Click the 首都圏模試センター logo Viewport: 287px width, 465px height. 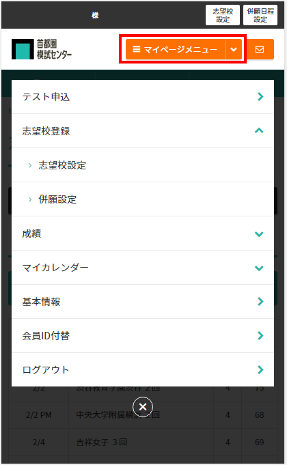(x=42, y=49)
